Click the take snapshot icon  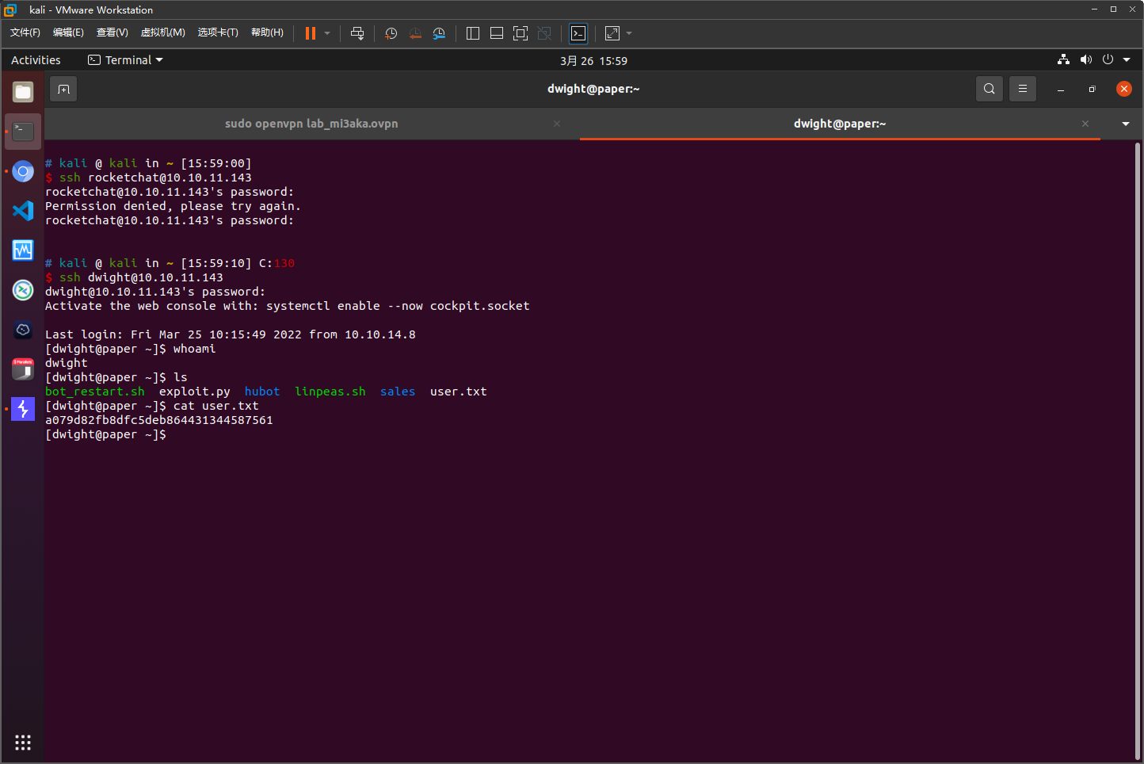tap(391, 33)
